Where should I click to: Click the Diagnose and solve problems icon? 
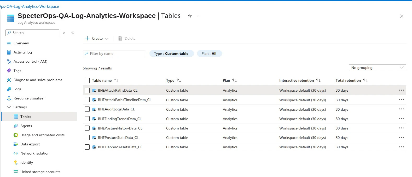(9, 80)
